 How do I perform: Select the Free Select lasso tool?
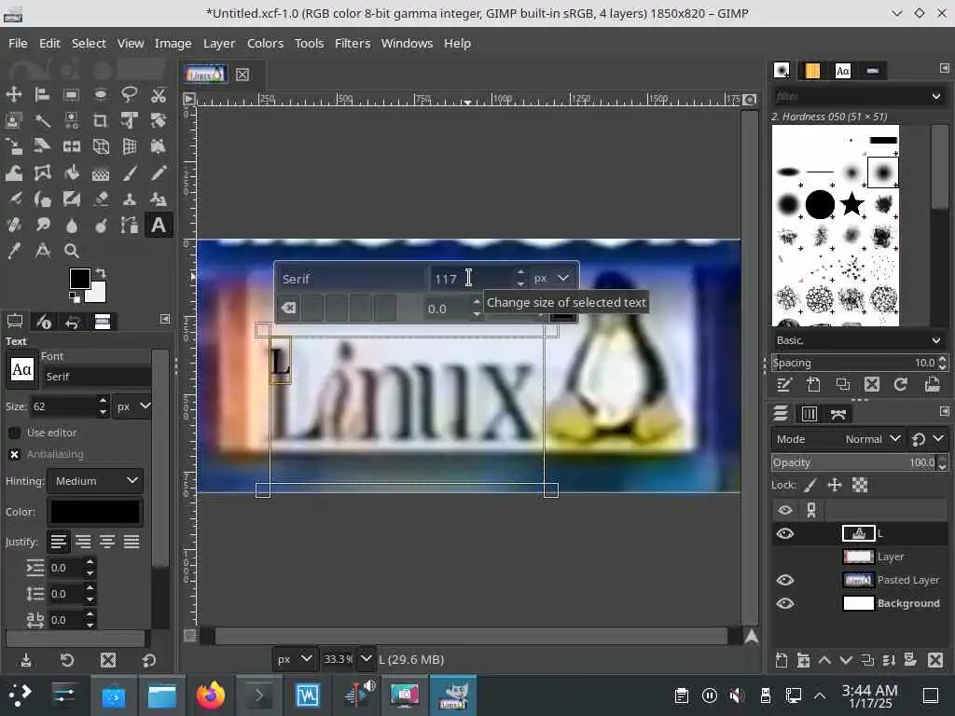[129, 94]
